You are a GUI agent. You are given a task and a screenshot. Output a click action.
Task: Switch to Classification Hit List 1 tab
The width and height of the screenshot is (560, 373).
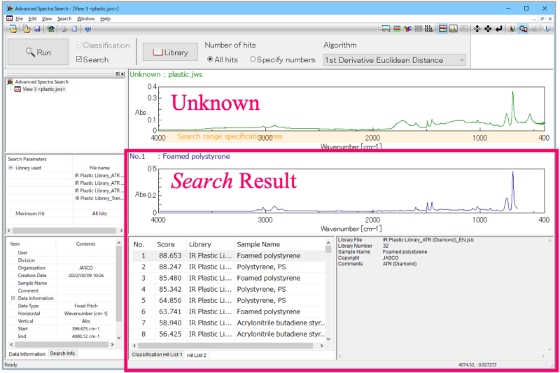(x=157, y=354)
